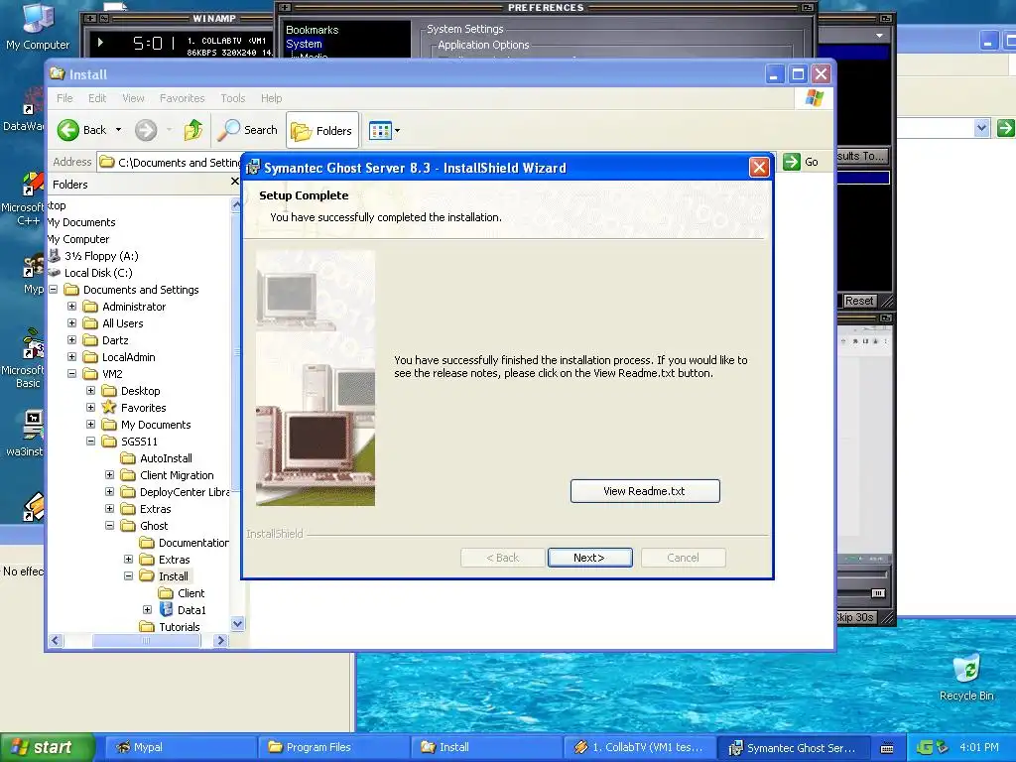
Task: Click the Back arrow icon in Install window
Action: (x=68, y=130)
